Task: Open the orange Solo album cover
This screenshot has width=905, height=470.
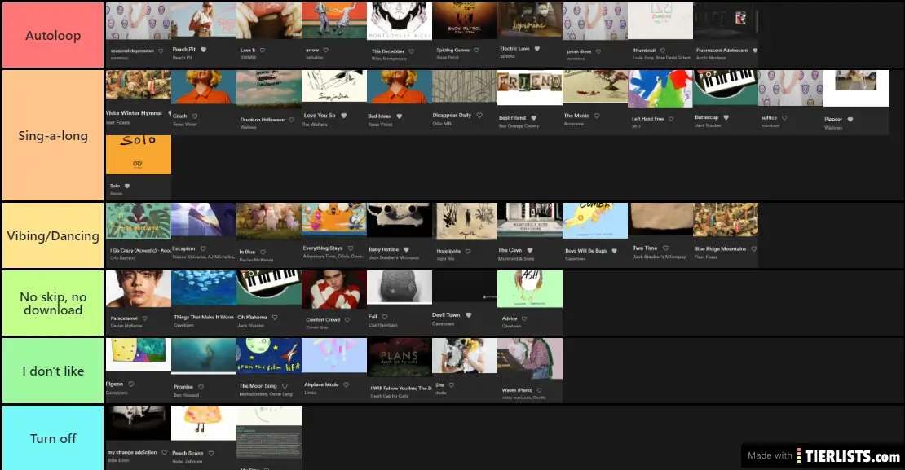Action: tap(139, 155)
